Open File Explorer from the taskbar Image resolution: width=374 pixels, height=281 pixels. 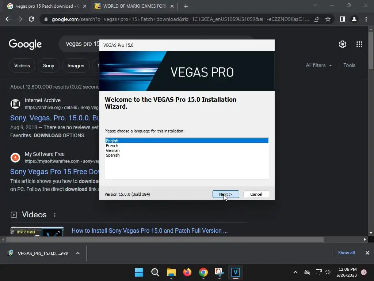(x=171, y=272)
